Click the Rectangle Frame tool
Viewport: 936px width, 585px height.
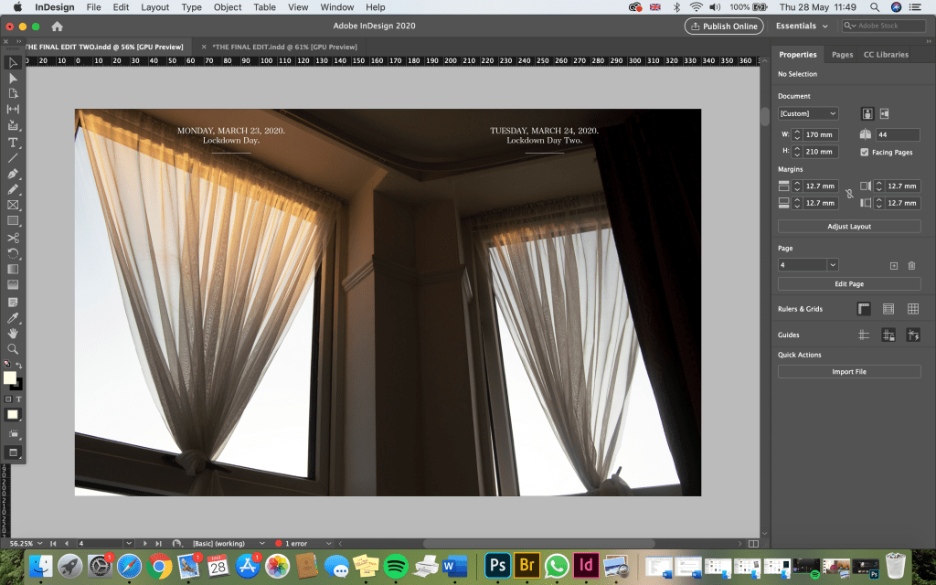coord(13,206)
